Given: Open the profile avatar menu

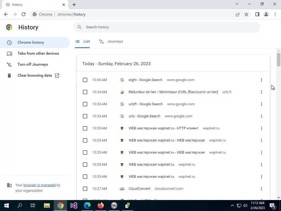Looking at the screenshot, I should pyautogui.click(x=266, y=14).
